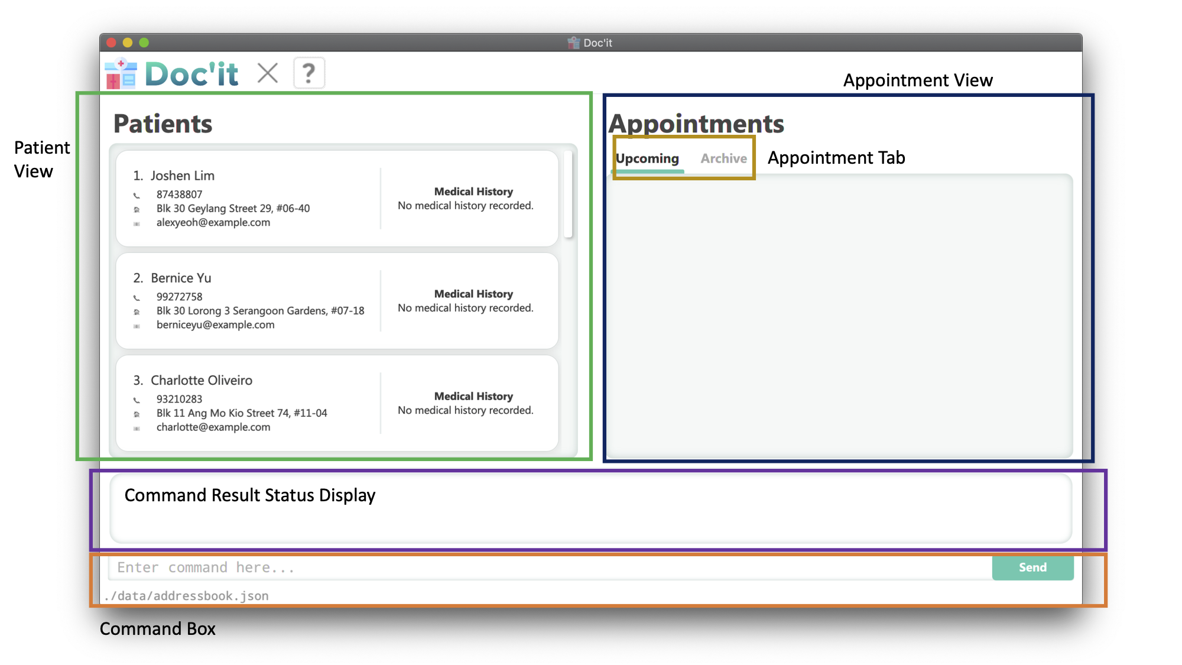The height and width of the screenshot is (665, 1182).
Task: Click the command result display box
Action: [590, 508]
